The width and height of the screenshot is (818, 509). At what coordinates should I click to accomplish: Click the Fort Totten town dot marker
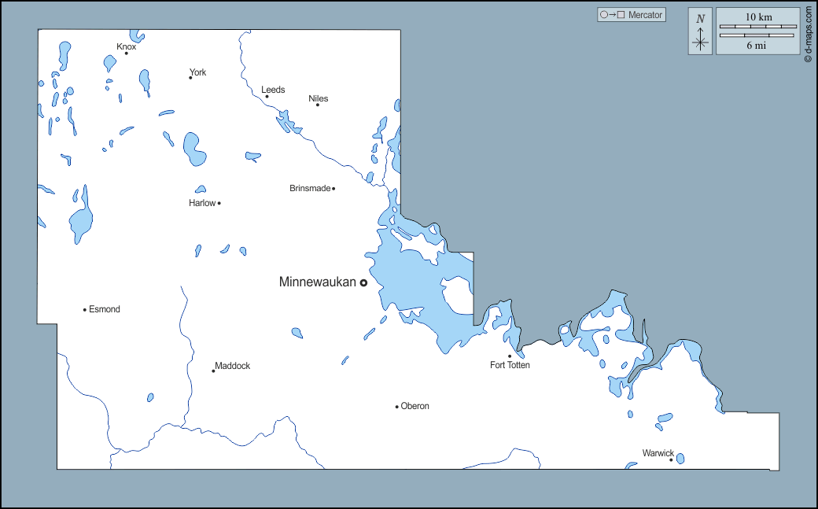pos(510,356)
